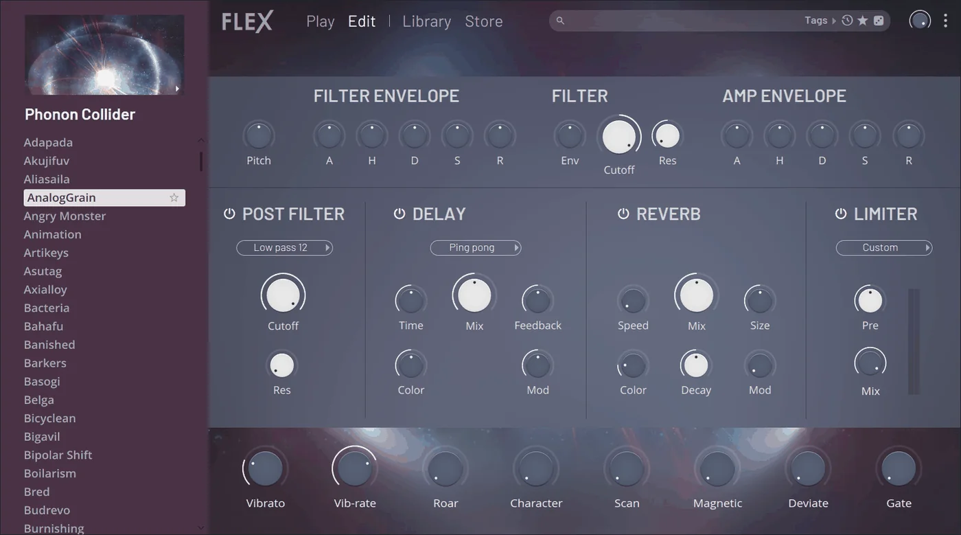
Task: Click the FLEX logo
Action: tap(247, 21)
